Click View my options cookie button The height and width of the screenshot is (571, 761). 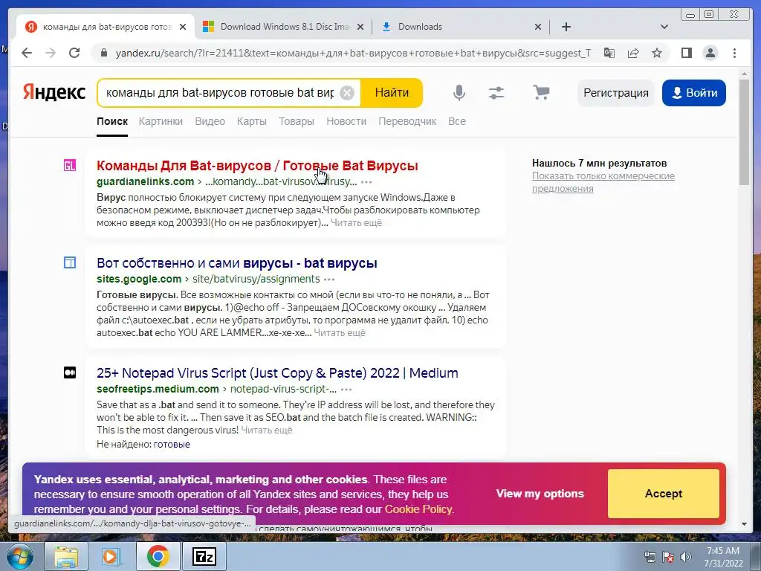[540, 494]
